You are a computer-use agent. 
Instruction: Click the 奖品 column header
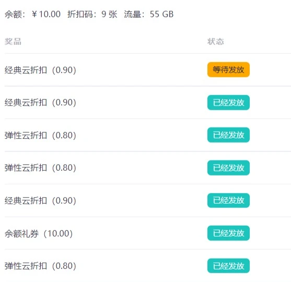13,42
